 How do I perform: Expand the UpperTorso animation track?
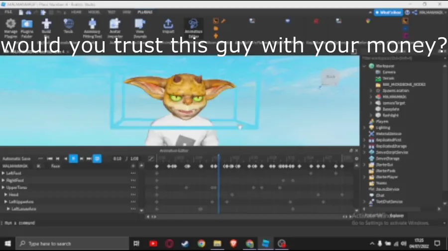3,187
